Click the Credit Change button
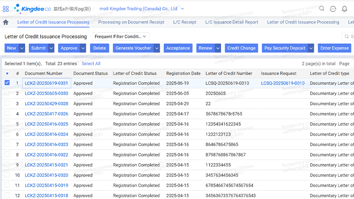354x199 pixels. [241, 48]
